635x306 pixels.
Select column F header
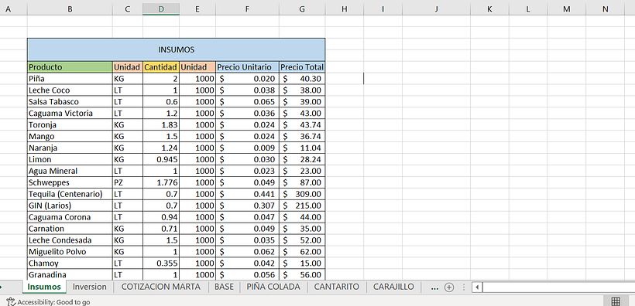click(x=247, y=9)
